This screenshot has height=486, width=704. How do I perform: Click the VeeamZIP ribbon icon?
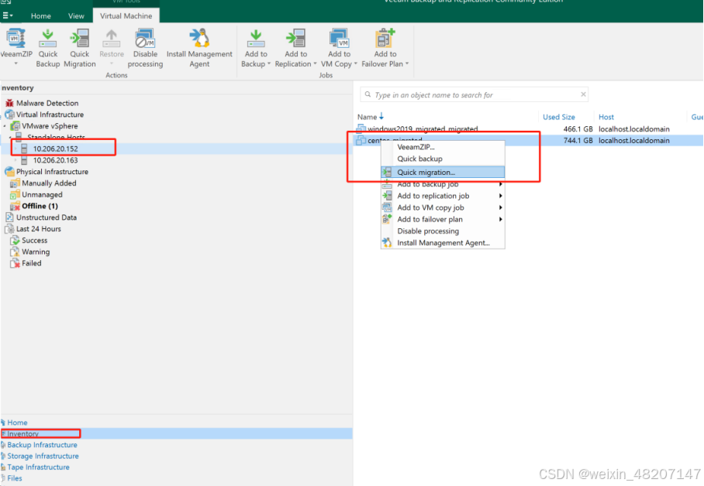pyautogui.click(x=16, y=38)
